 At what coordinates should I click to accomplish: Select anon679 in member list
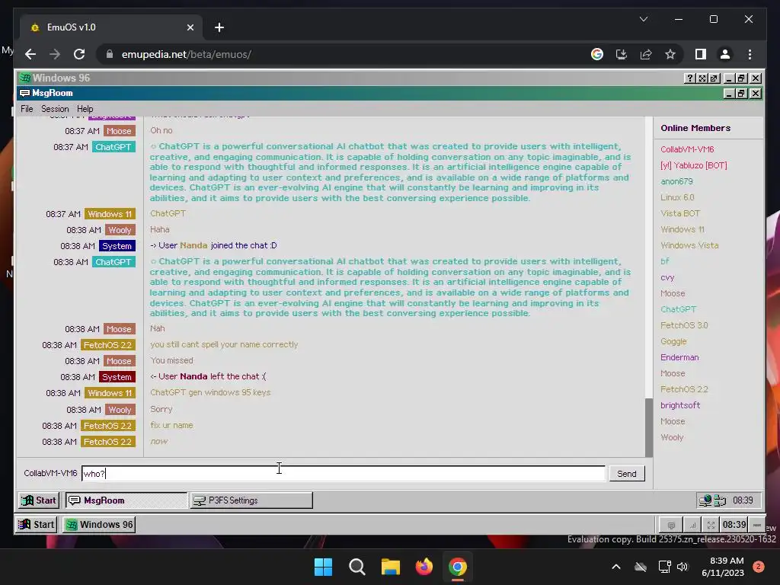(676, 181)
